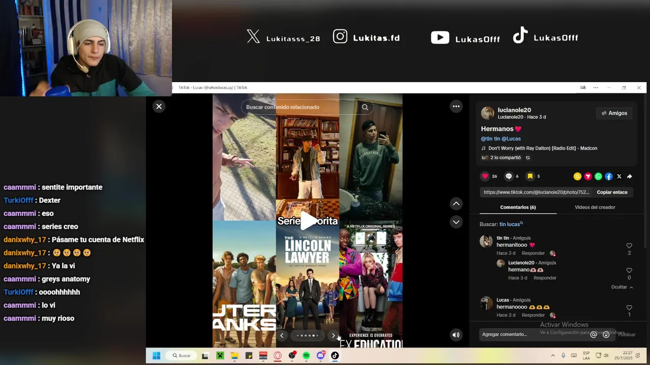Click the Amigos button

614,113
